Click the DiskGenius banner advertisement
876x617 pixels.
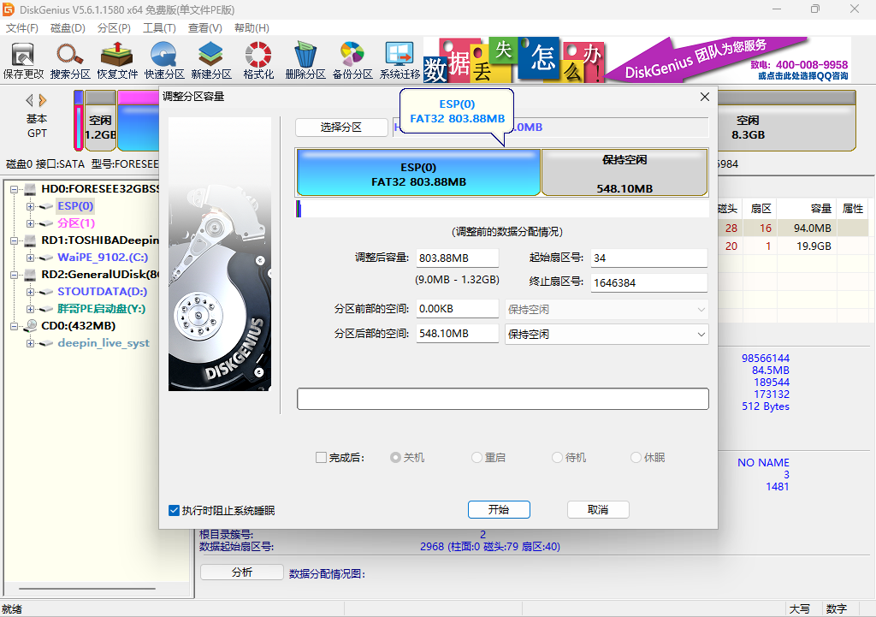click(x=636, y=60)
